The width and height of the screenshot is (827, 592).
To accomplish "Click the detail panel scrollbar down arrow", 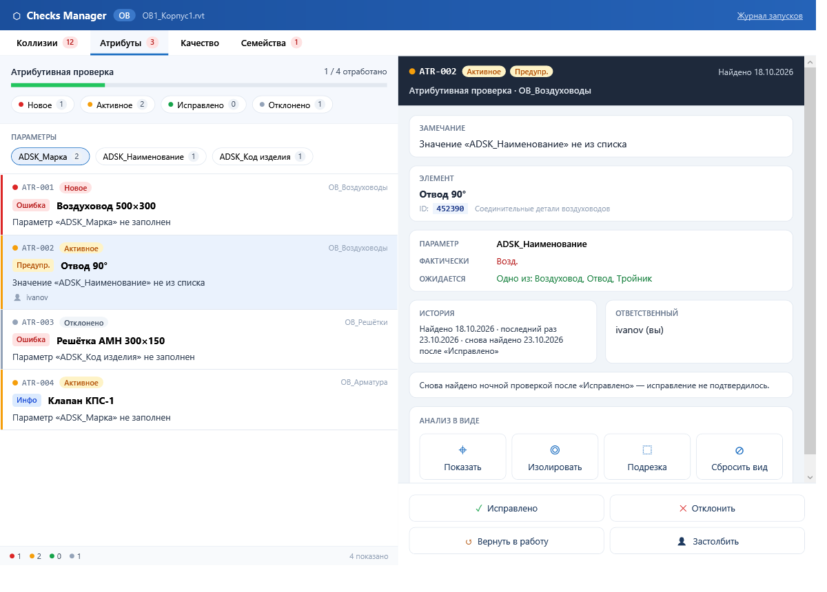I will point(810,477).
